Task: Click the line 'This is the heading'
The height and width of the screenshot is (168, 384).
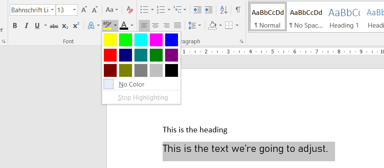Action: [195, 130]
